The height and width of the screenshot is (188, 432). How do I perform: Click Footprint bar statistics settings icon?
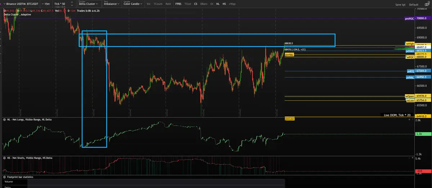[4, 178]
